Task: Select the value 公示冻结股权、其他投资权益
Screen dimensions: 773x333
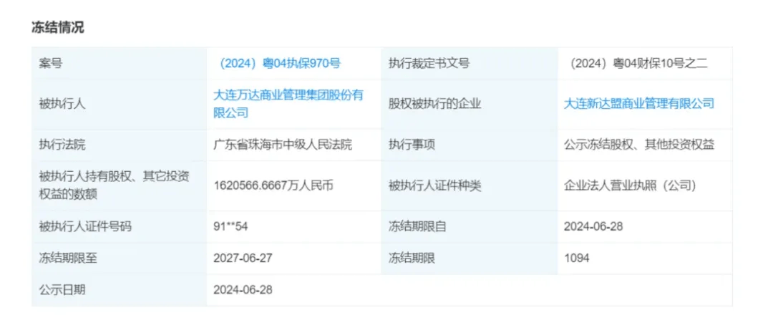Action: pyautogui.click(x=639, y=145)
